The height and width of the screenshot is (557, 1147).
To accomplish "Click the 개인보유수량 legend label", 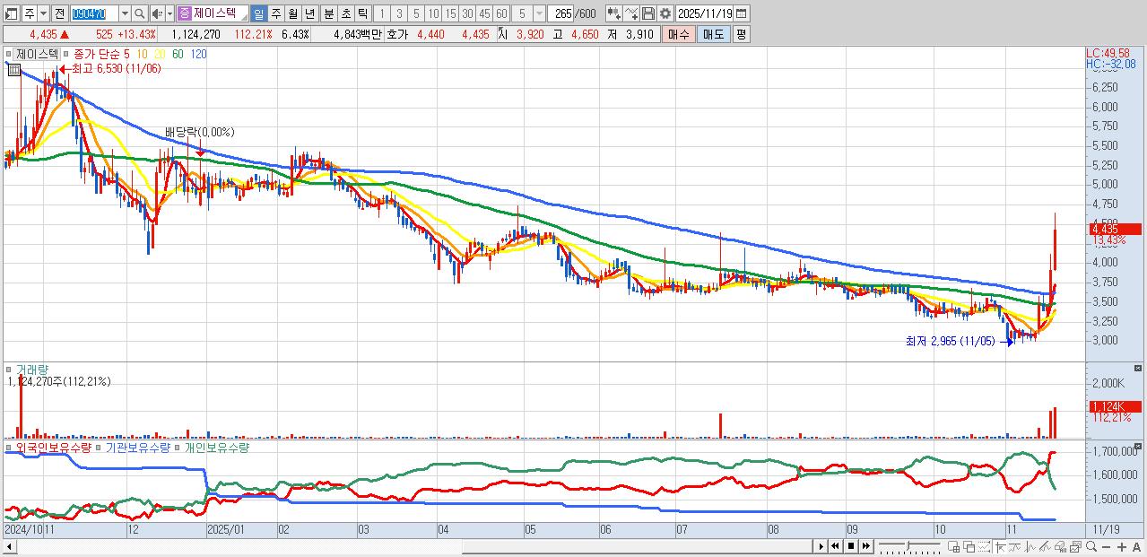I will [217, 447].
